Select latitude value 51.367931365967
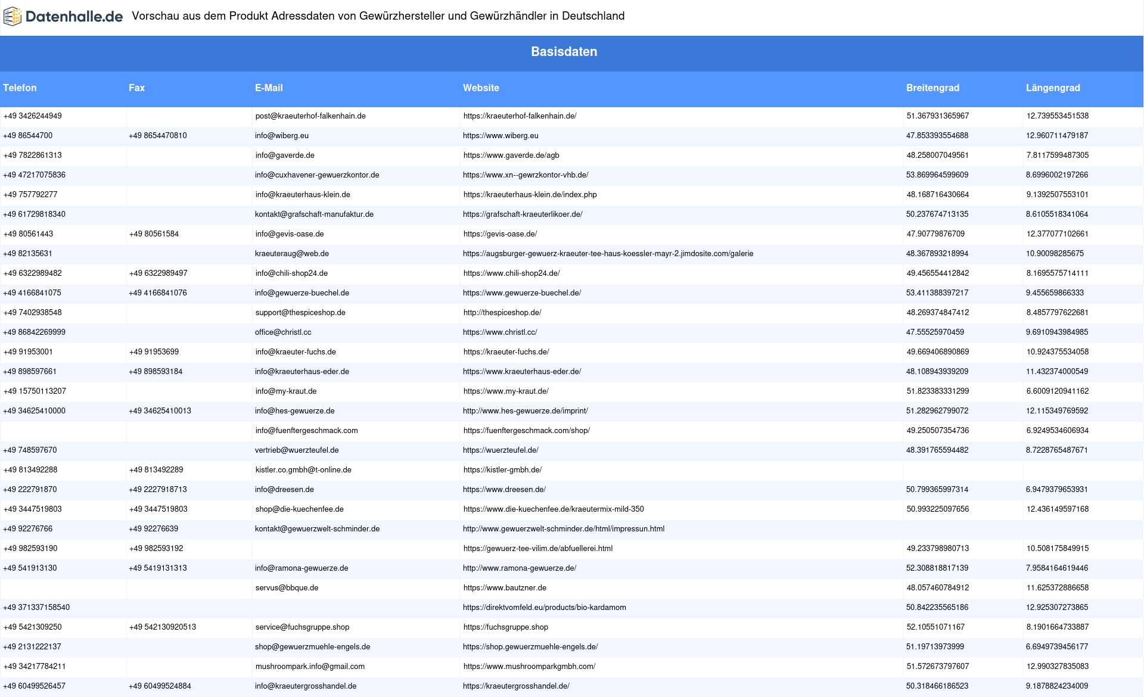Image resolution: width=1144 pixels, height=697 pixels. point(938,116)
